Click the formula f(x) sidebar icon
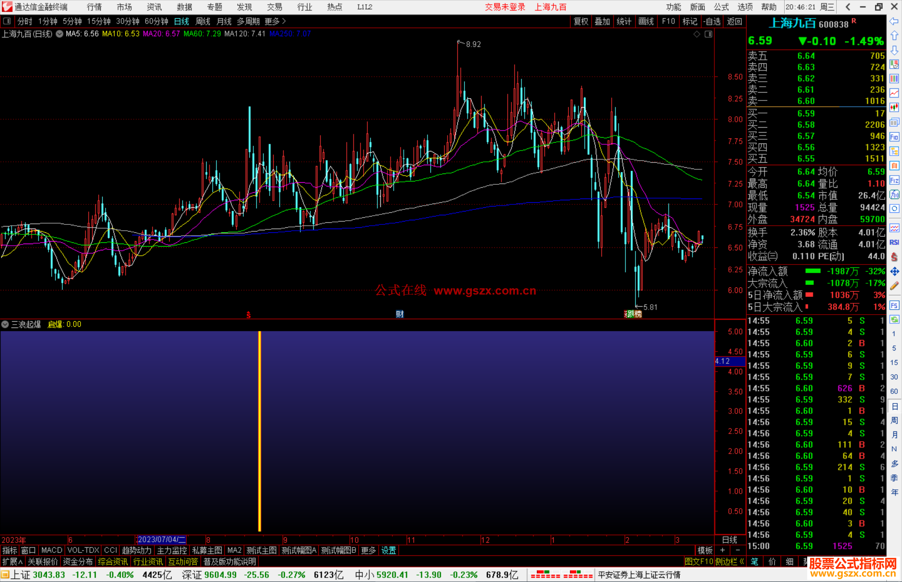Screen dimensions: 902x582 pyautogui.click(x=894, y=194)
